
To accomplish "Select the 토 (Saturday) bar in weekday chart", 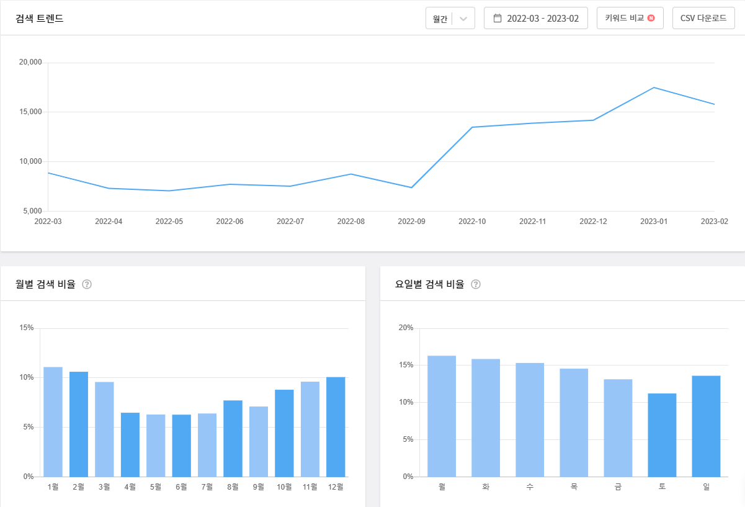I will tap(662, 435).
